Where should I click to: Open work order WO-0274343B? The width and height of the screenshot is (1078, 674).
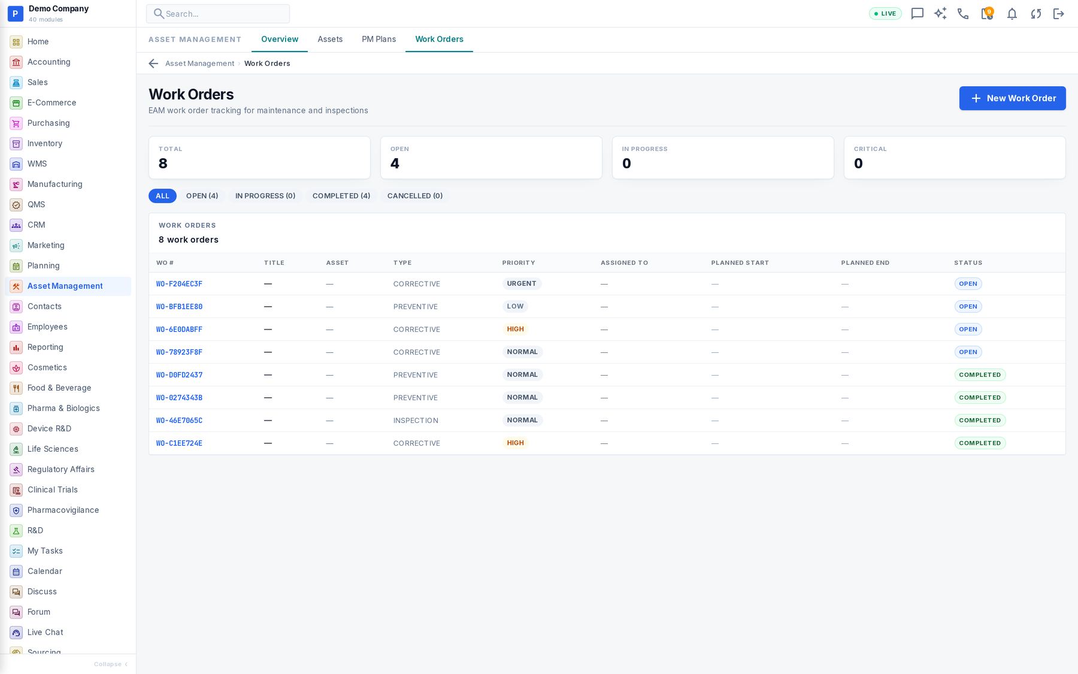coord(179,398)
